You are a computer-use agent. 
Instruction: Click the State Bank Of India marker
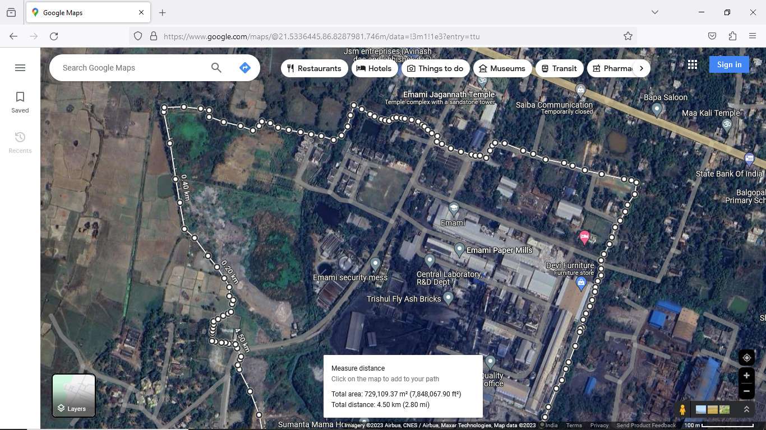point(749,159)
